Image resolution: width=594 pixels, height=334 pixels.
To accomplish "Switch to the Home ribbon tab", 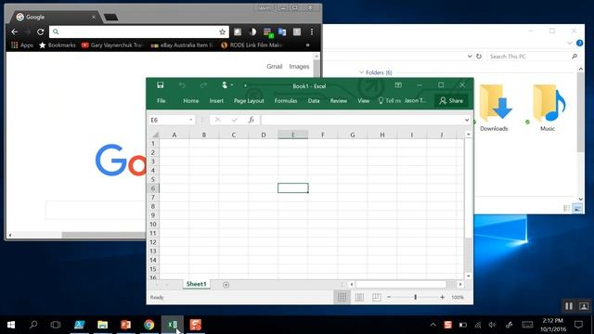I will pyautogui.click(x=191, y=101).
